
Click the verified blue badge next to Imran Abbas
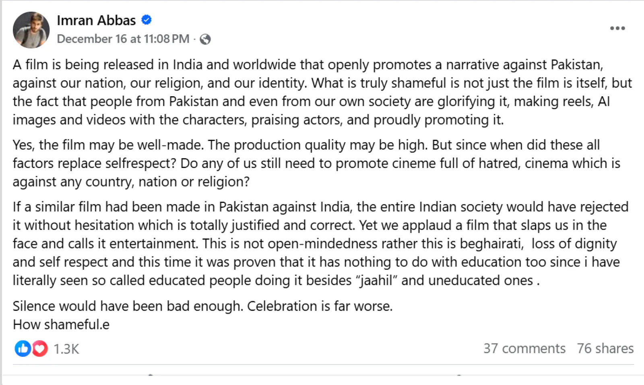[x=147, y=20]
